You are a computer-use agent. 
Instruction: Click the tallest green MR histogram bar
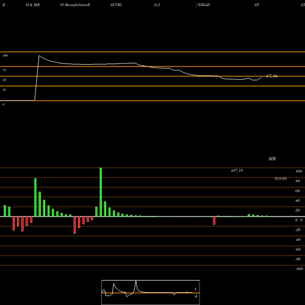point(101,192)
